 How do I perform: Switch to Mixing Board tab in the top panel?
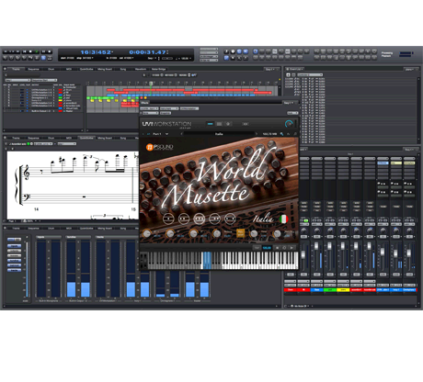[x=105, y=69]
